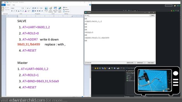Click Increase indent icon

(x=35, y=8)
